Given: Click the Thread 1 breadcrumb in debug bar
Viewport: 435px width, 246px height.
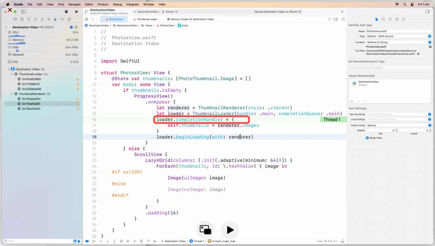Looking at the screenshot, I should pyautogui.click(x=197, y=241).
